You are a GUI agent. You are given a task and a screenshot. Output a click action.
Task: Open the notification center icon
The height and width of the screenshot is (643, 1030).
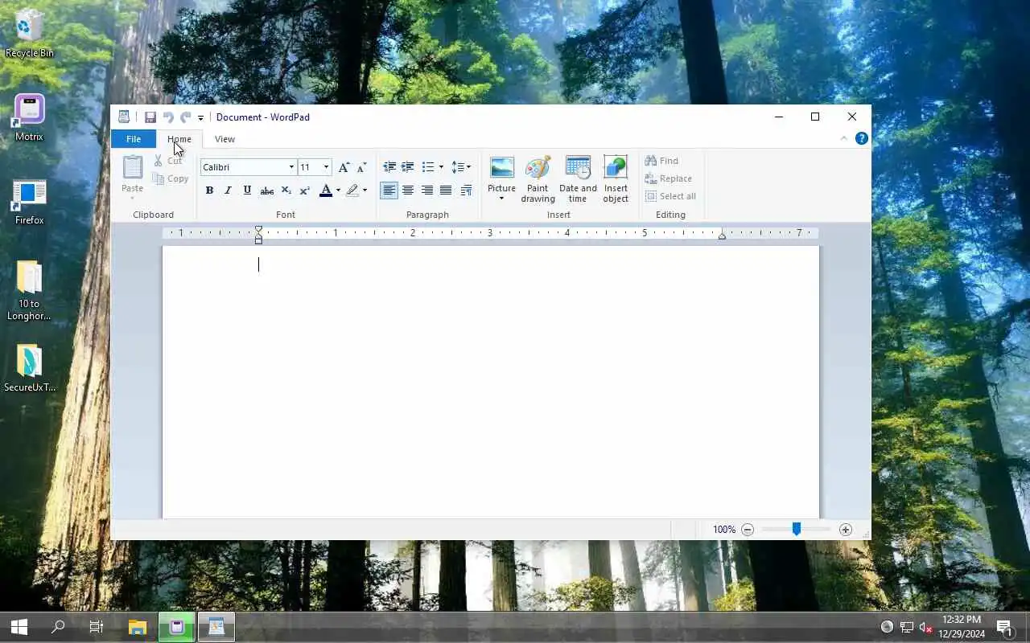(1004, 627)
